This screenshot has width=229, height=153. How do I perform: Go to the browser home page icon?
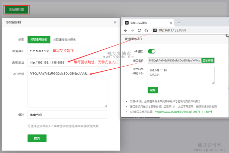(146, 30)
